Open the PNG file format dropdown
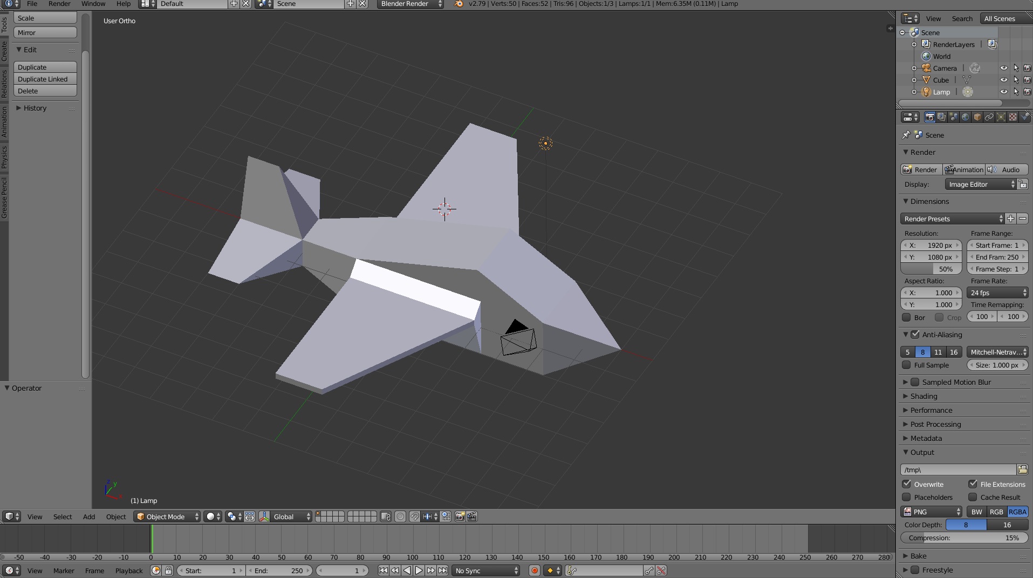This screenshot has width=1033, height=578. click(x=932, y=512)
